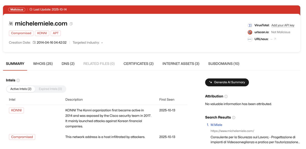
Task: Open the URLhaus external link arrow
Action: pyautogui.click(x=275, y=39)
